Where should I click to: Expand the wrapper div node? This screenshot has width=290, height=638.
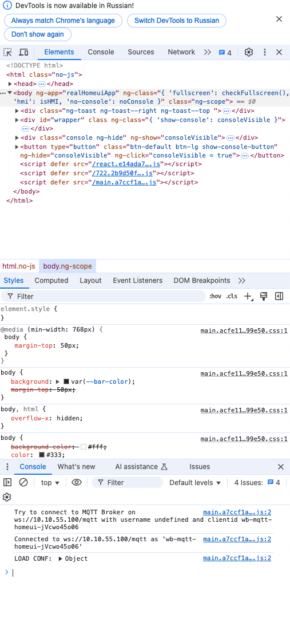click(x=17, y=120)
